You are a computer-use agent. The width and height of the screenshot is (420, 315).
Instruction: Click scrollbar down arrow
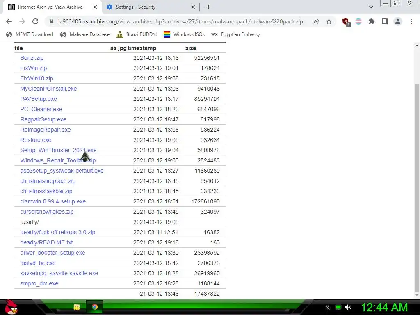(417, 295)
